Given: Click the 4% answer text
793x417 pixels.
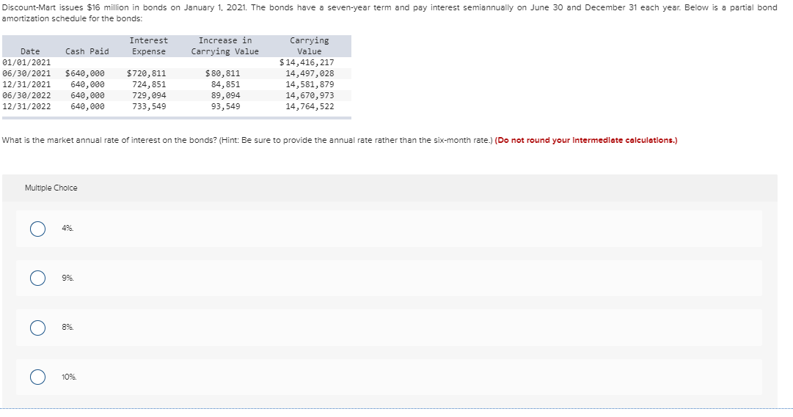Looking at the screenshot, I should coord(67,229).
